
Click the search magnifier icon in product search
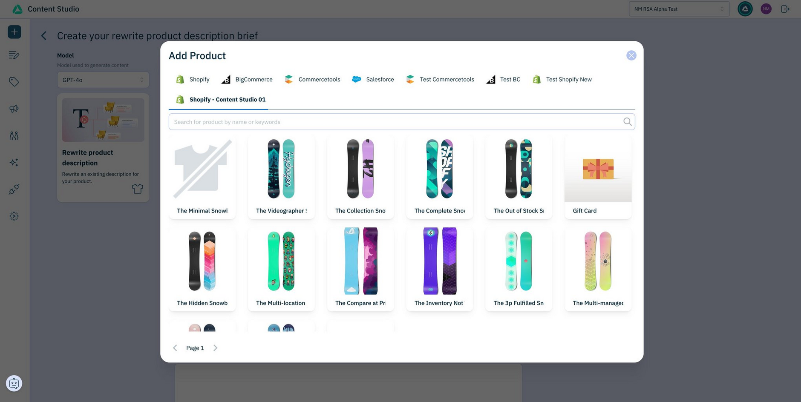pos(627,122)
